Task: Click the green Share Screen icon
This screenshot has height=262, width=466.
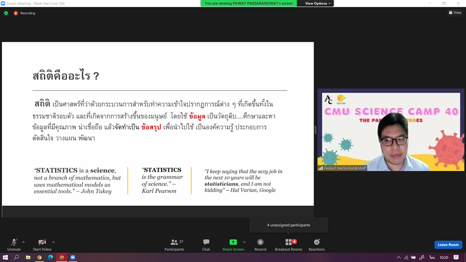Action: (233, 242)
